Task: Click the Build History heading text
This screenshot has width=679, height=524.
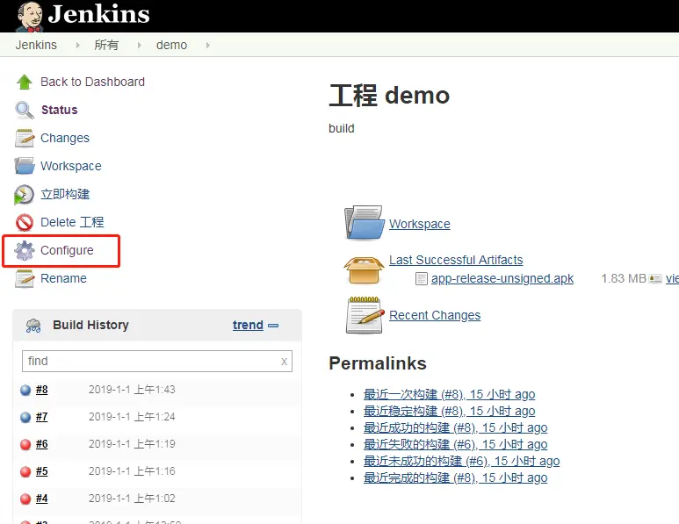Action: [x=91, y=325]
